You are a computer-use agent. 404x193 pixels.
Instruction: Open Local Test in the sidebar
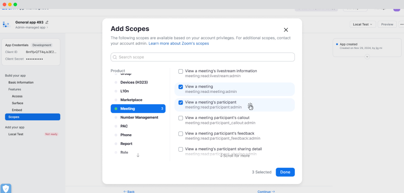tap(16, 134)
